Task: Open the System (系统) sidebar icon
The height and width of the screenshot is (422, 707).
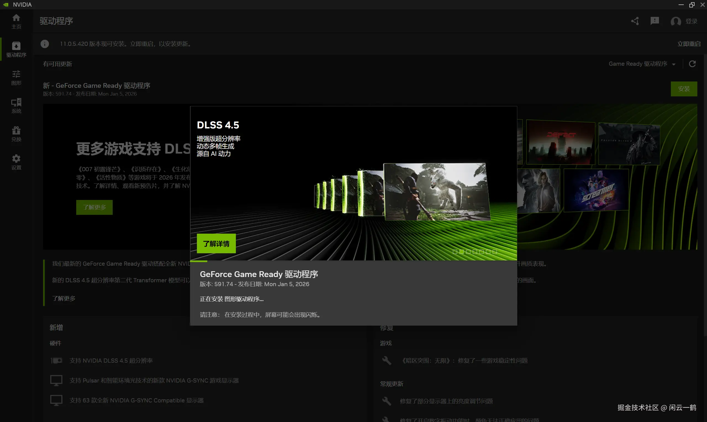Action: [16, 106]
